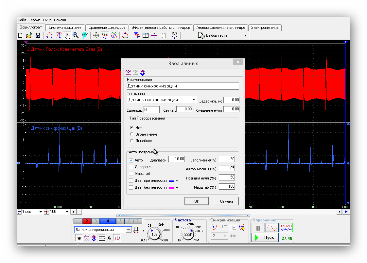The width and height of the screenshot is (367, 263).
Task: Open blue inversion color dropdown arrow
Action: pos(177,181)
